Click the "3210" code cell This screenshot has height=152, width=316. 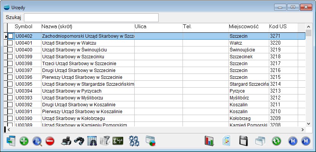pos(283,112)
